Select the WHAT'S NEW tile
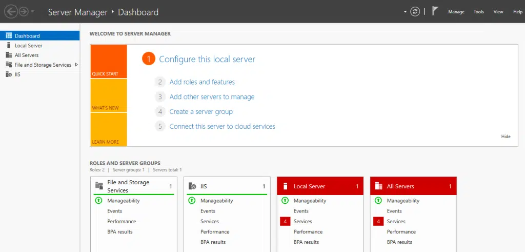Viewport: 525px width, 252px height. point(108,95)
